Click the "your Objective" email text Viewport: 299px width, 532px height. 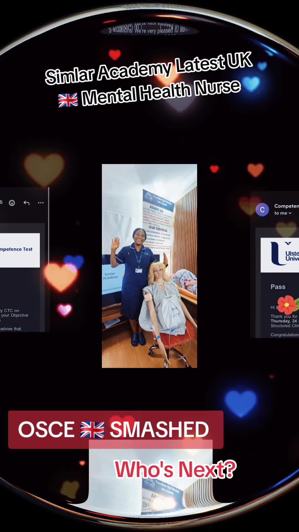point(15,315)
